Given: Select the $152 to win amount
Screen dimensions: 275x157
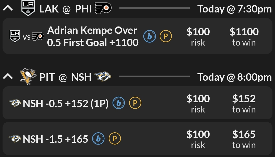Looking at the screenshot, I should (244, 104).
